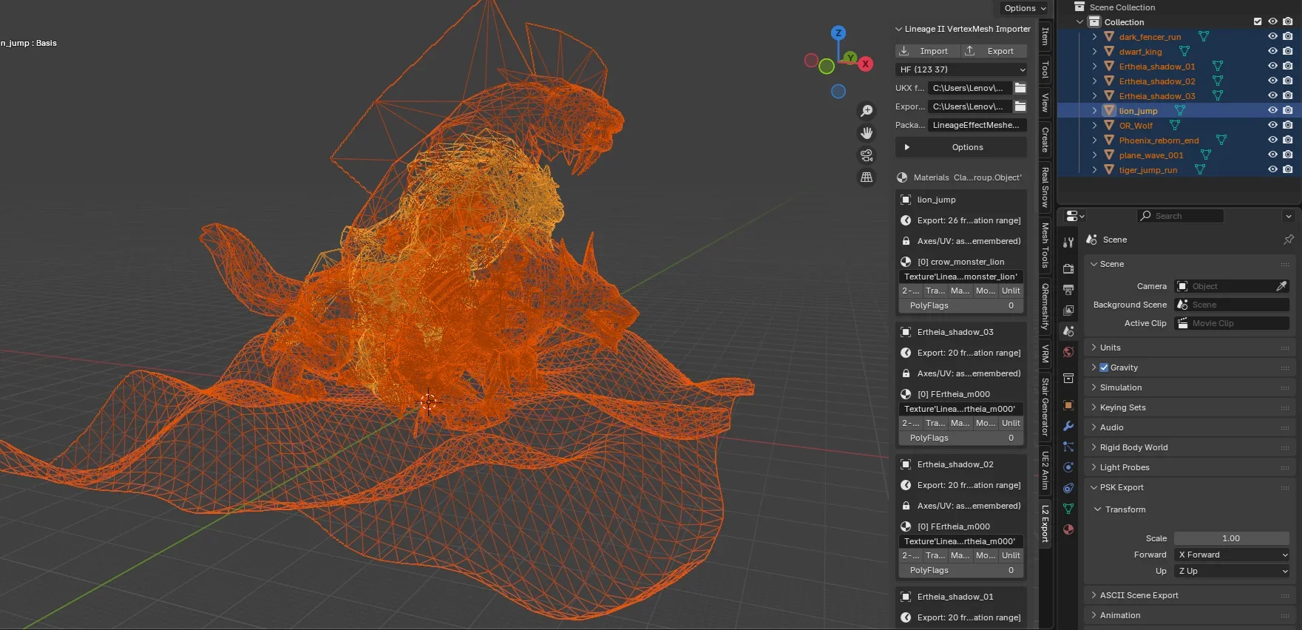Open the Object Data properties tab icon
Viewport: 1302px width, 630px height.
pyautogui.click(x=1068, y=509)
